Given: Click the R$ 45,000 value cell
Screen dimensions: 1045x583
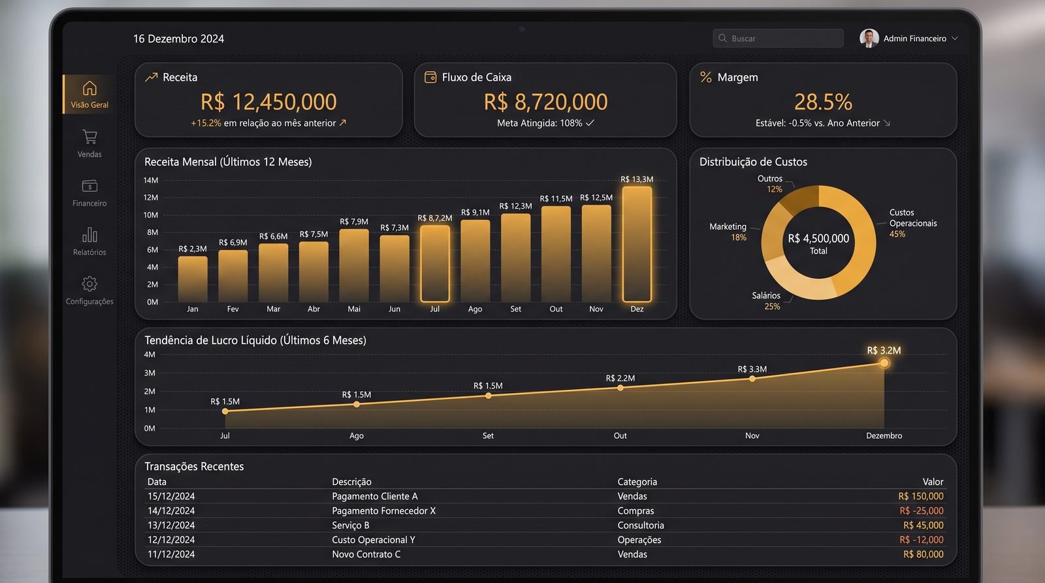Looking at the screenshot, I should coord(924,525).
